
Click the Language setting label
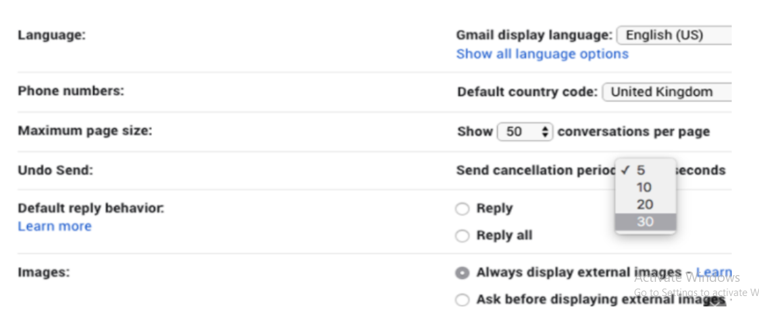tap(52, 35)
